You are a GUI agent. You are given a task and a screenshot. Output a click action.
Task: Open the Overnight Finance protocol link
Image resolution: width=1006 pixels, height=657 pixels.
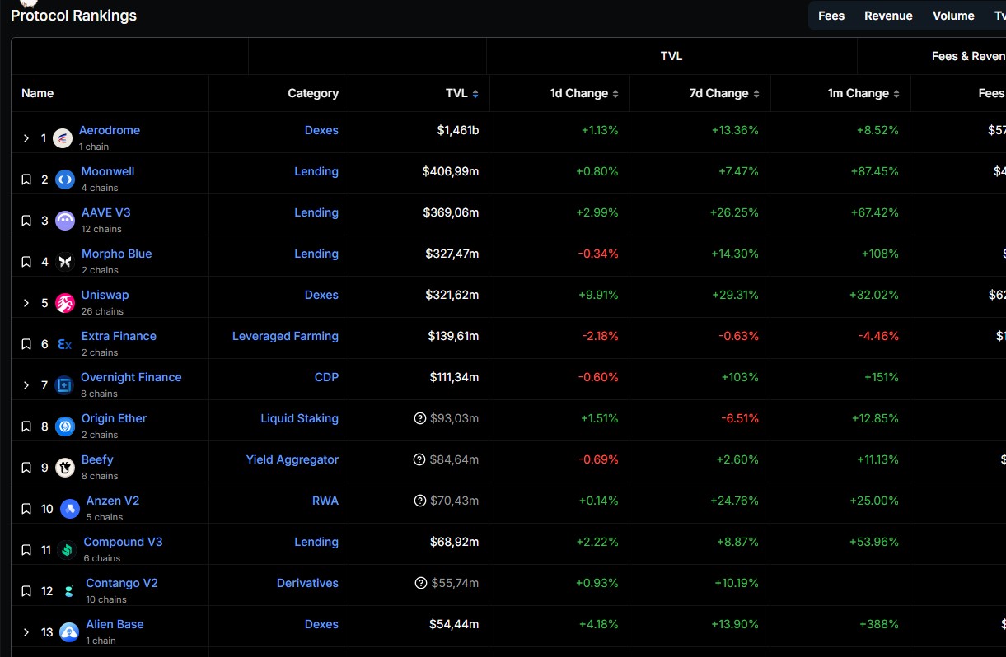tap(131, 377)
